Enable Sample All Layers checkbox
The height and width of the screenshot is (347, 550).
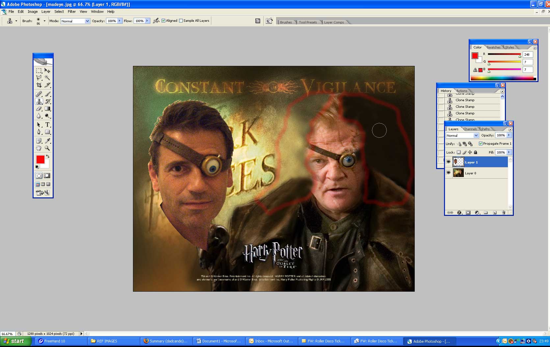(181, 20)
